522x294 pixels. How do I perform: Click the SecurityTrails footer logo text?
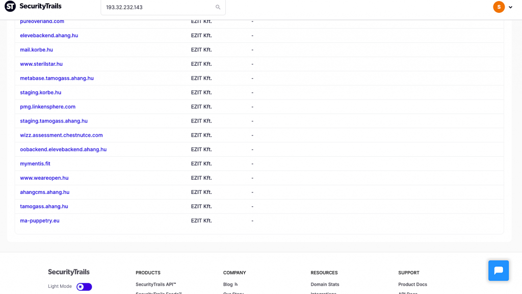[x=69, y=272]
